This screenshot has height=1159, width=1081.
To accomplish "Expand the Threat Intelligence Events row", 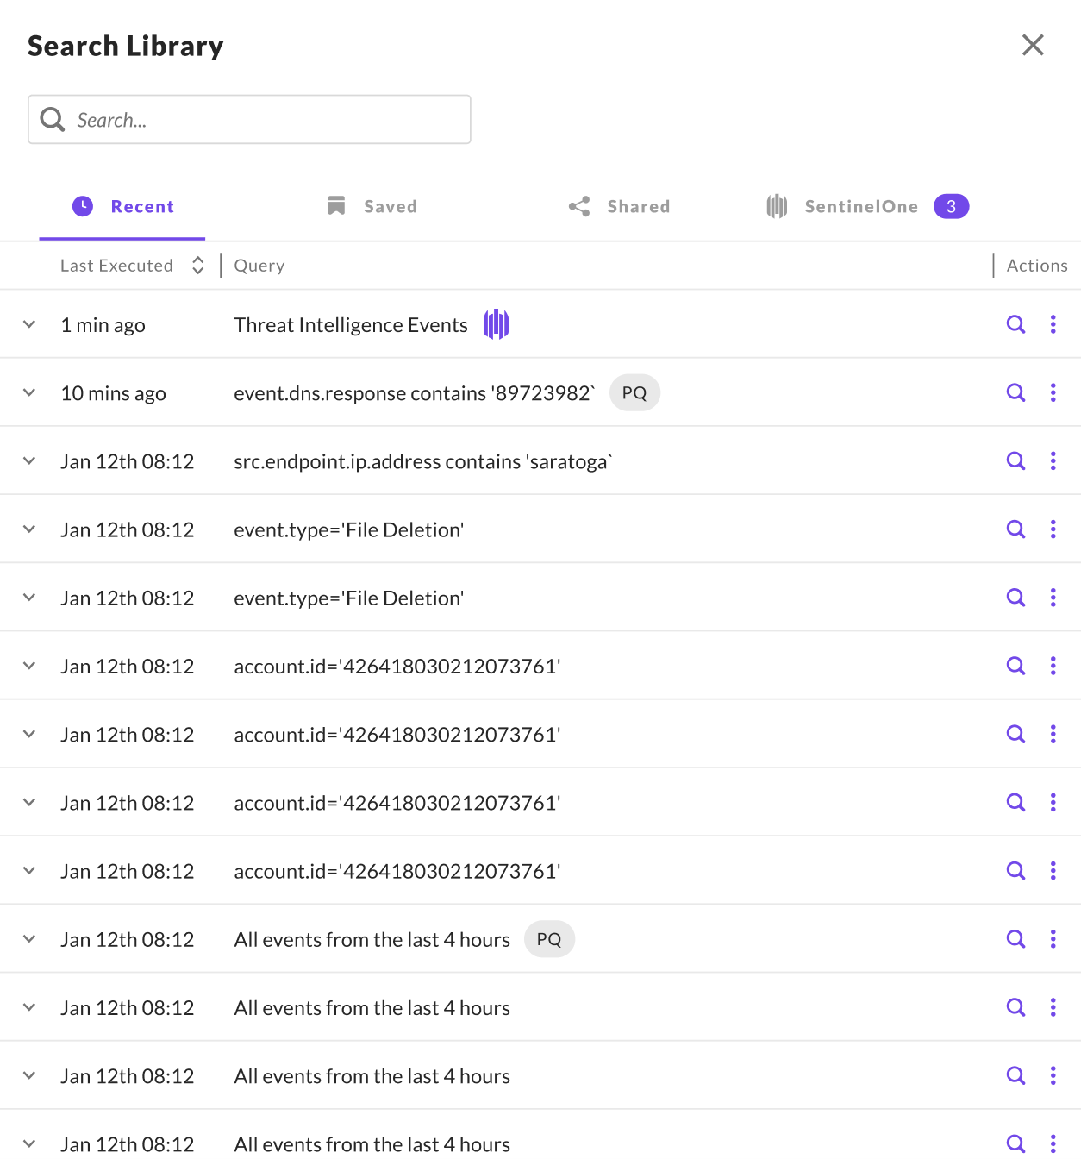I will click(29, 324).
